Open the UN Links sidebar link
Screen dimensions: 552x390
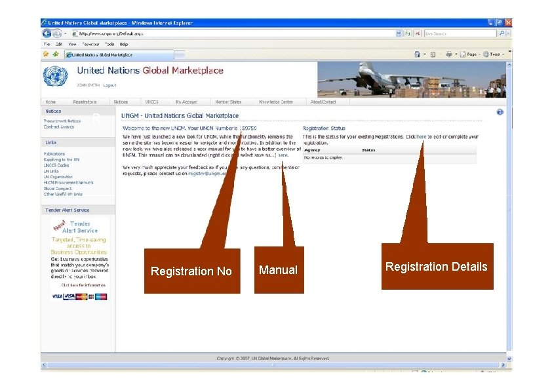click(x=51, y=171)
